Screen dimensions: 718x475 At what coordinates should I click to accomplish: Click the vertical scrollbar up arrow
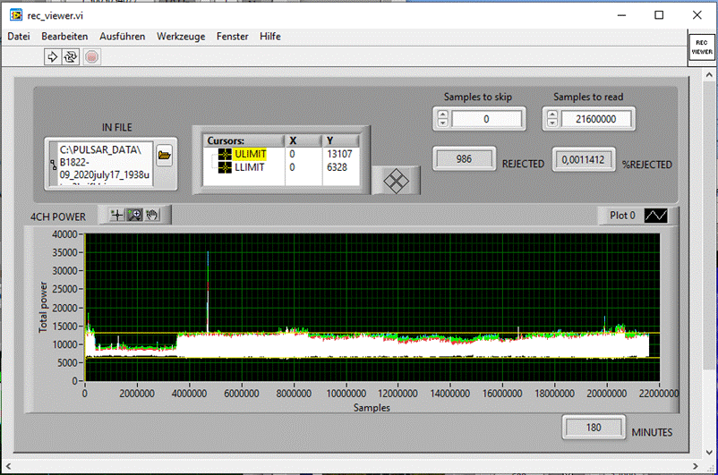coord(709,74)
